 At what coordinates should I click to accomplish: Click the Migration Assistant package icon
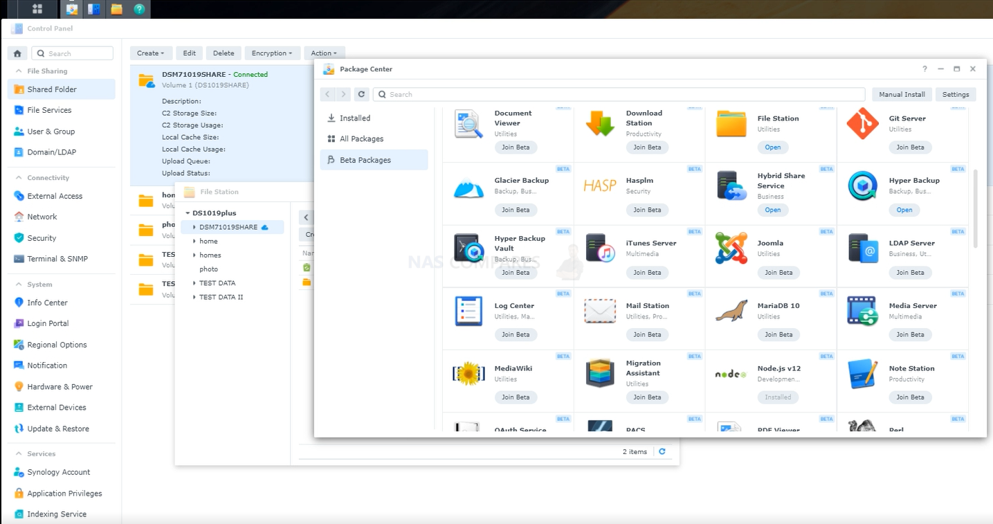pos(600,373)
